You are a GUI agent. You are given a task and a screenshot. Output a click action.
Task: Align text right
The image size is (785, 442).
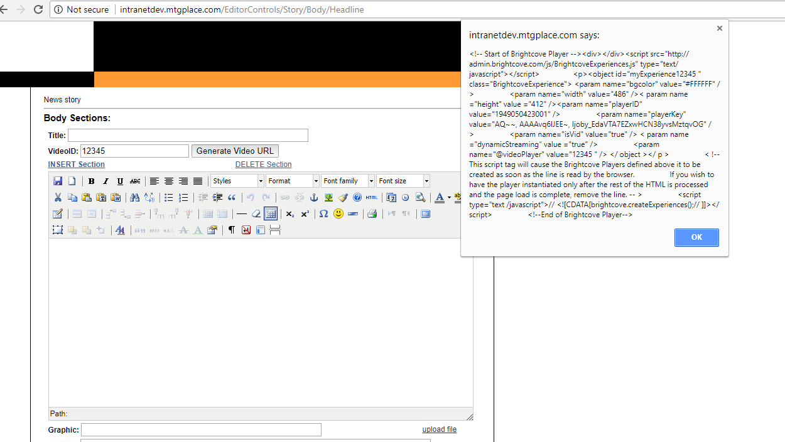(183, 181)
